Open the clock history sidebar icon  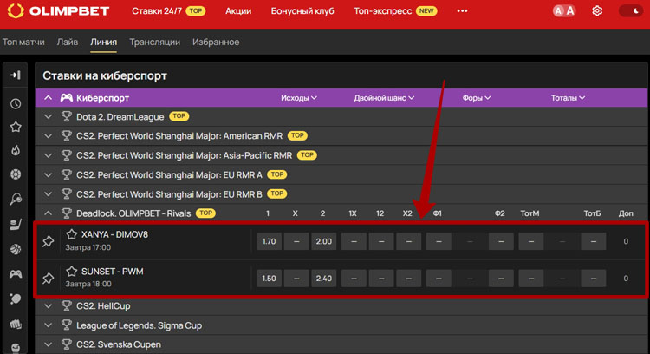click(x=16, y=104)
